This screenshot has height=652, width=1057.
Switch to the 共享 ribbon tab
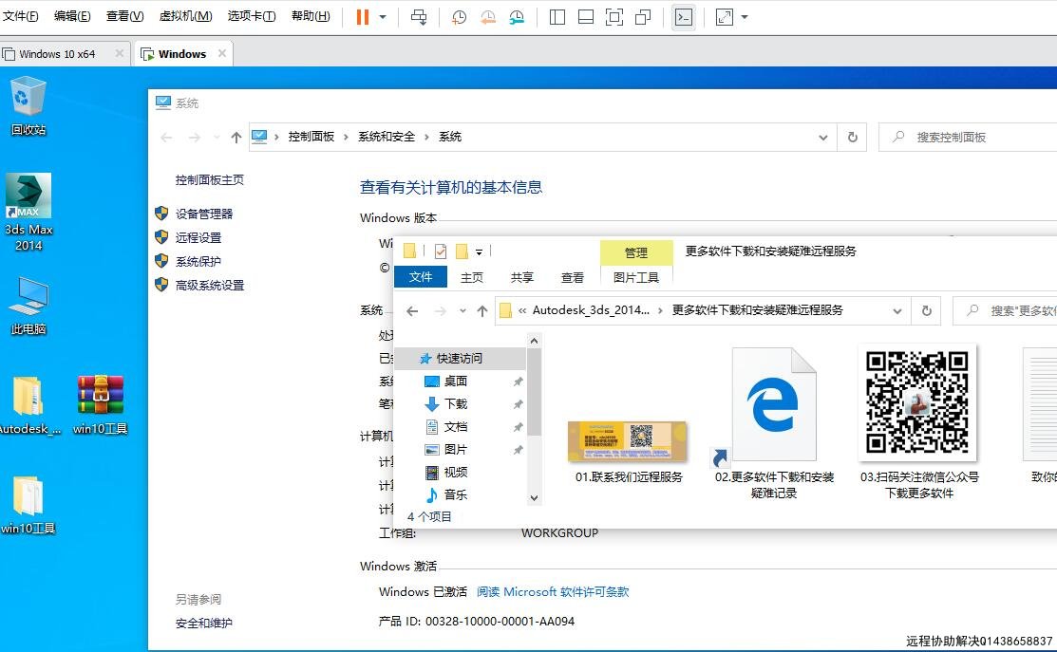tap(522, 277)
